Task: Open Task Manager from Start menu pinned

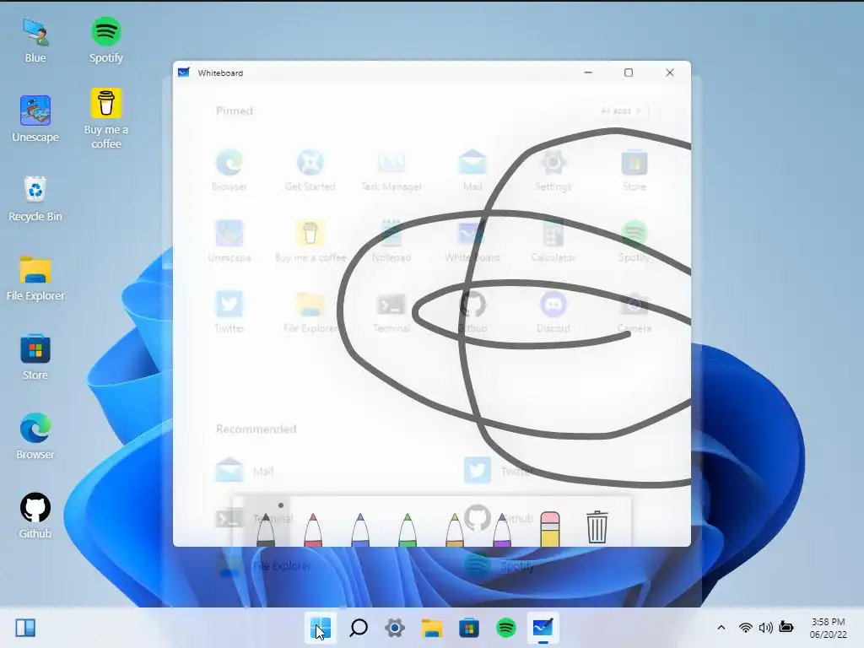Action: coord(391,170)
